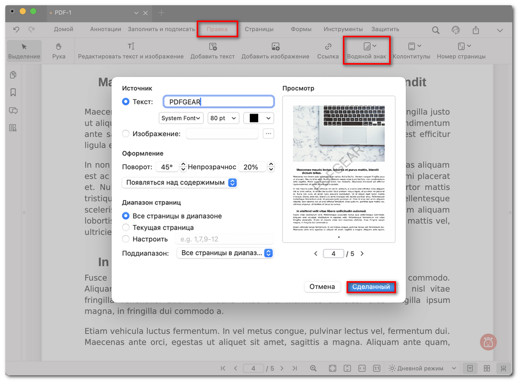This screenshot has height=381, width=518.
Task: Go to next preview page
Action: pos(362,253)
